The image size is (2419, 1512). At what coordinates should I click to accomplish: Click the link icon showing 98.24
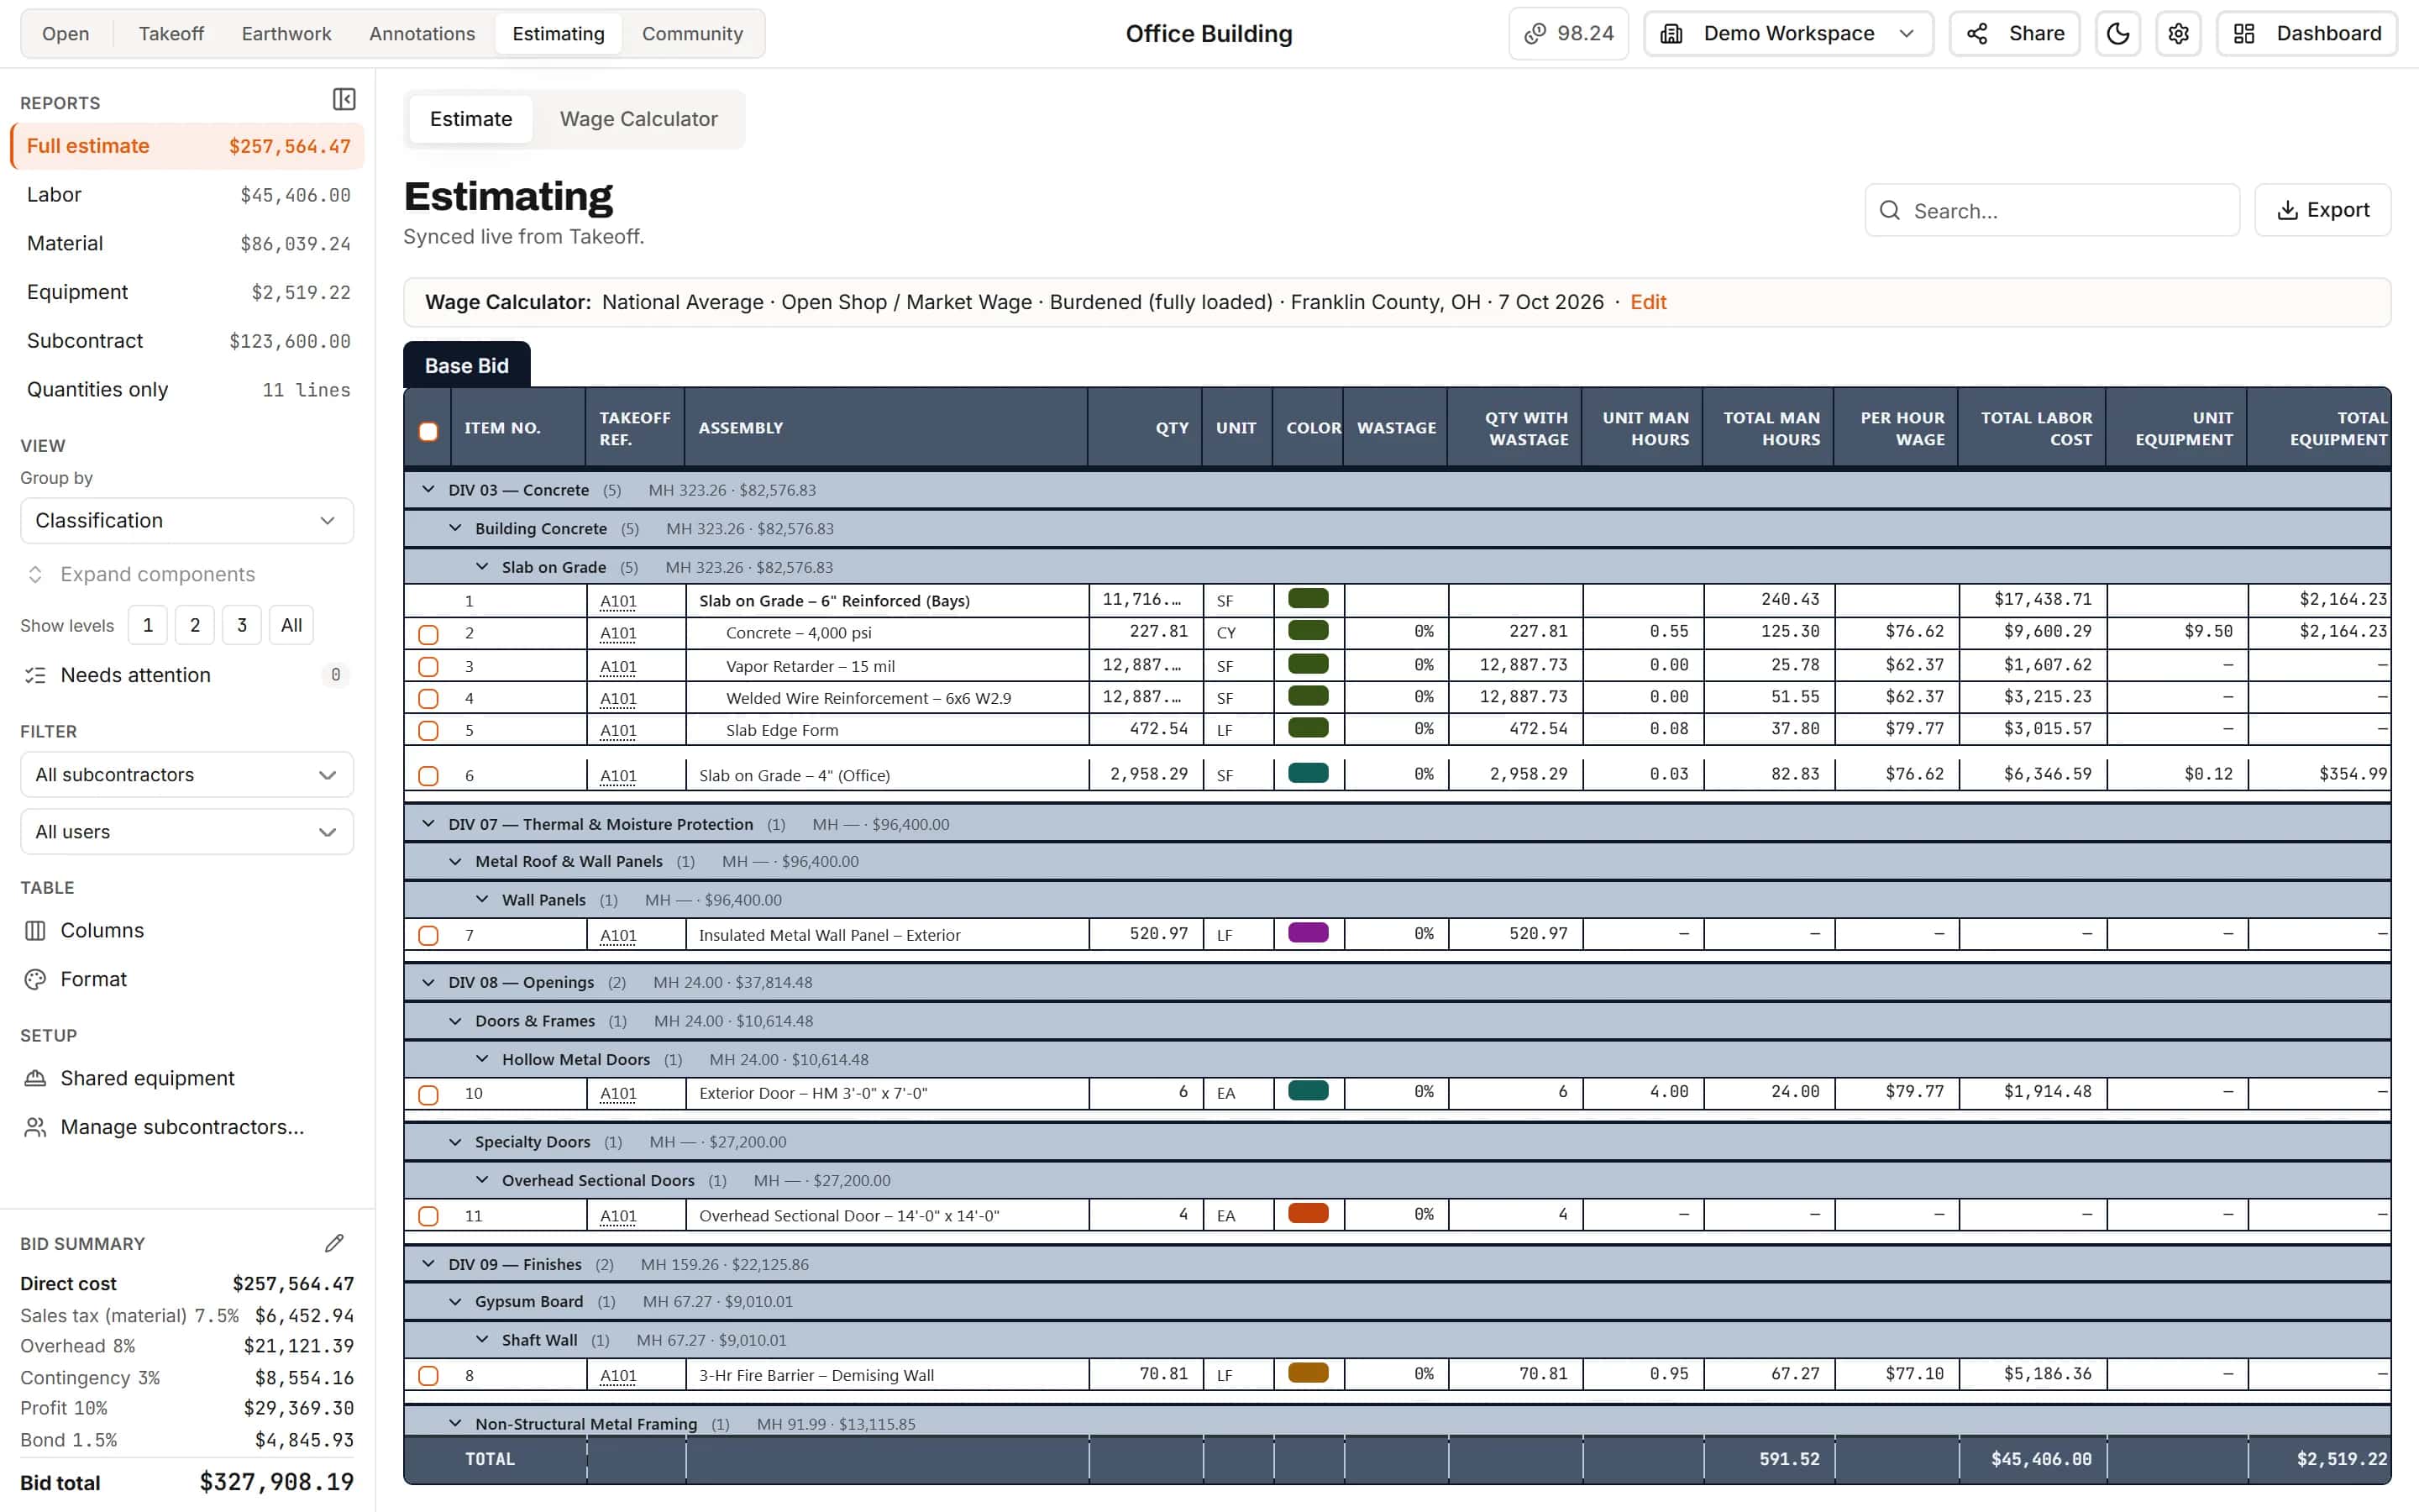tap(1535, 34)
